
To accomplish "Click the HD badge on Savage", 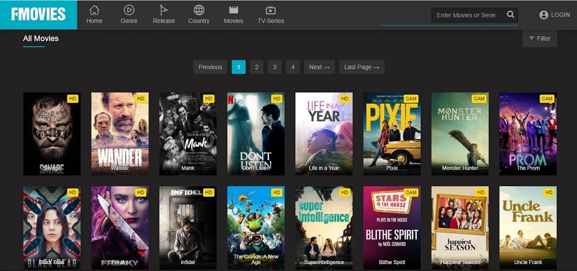I will pyautogui.click(x=73, y=99).
